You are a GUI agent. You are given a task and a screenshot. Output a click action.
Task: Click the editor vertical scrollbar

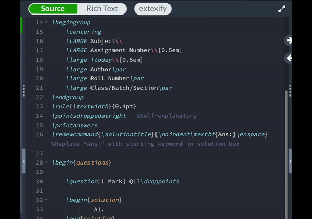286,155
